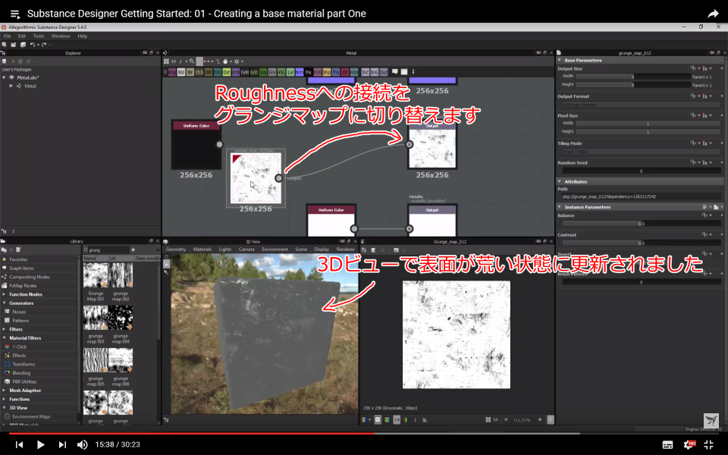Select the PBR Utilities library item
This screenshot has height=455, width=728.
(24, 381)
